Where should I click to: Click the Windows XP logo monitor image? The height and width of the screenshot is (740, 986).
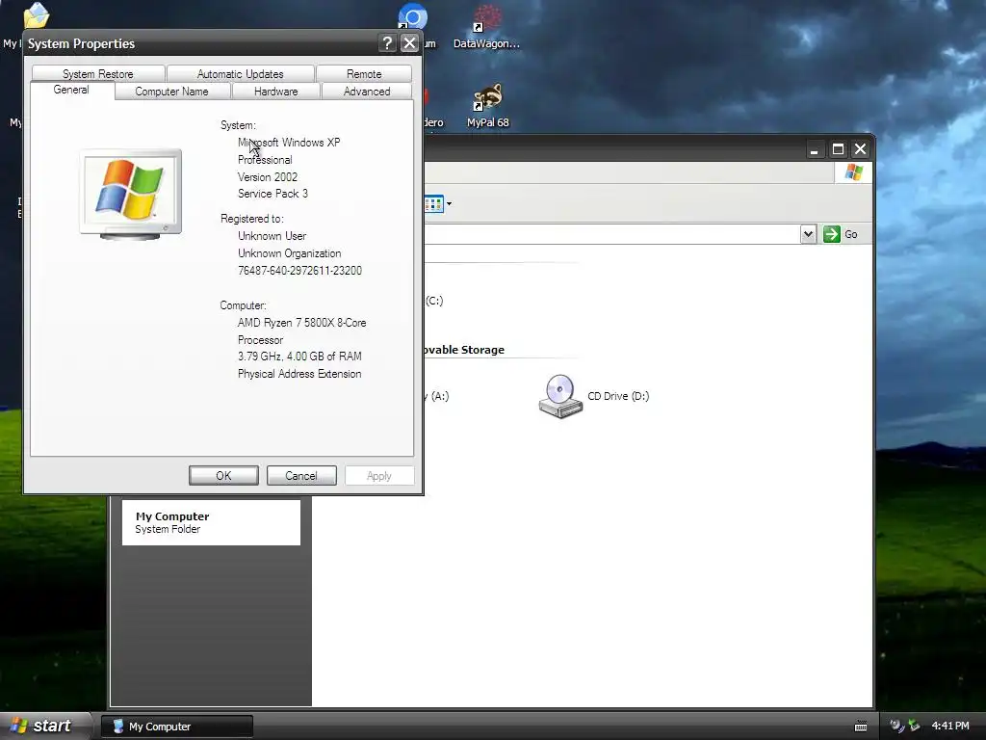click(x=131, y=195)
